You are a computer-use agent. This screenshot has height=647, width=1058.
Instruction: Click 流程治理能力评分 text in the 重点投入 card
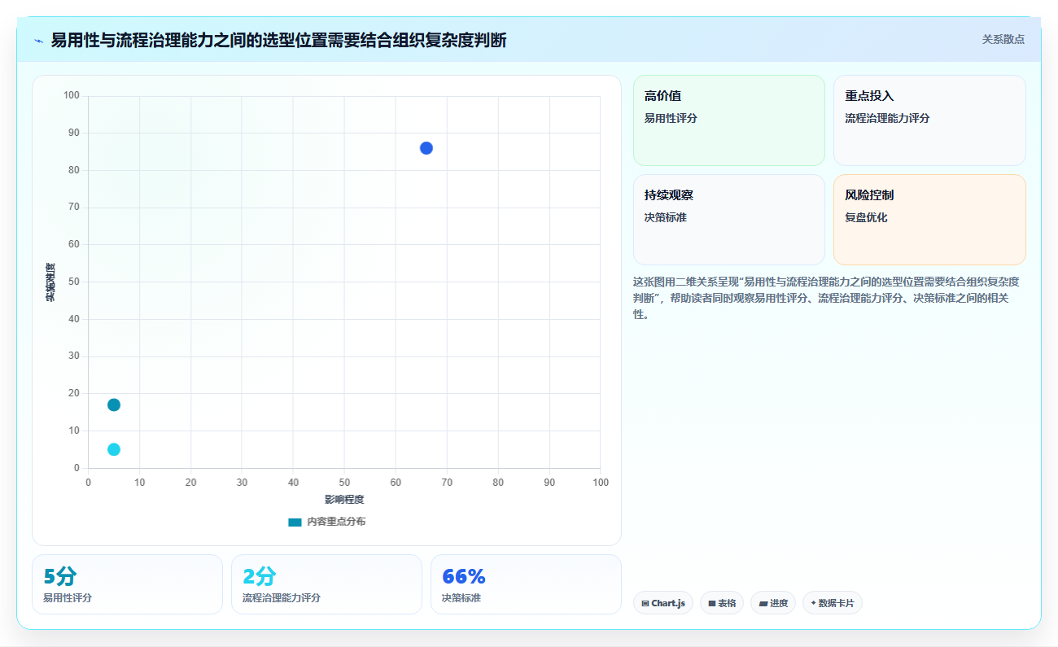[887, 118]
